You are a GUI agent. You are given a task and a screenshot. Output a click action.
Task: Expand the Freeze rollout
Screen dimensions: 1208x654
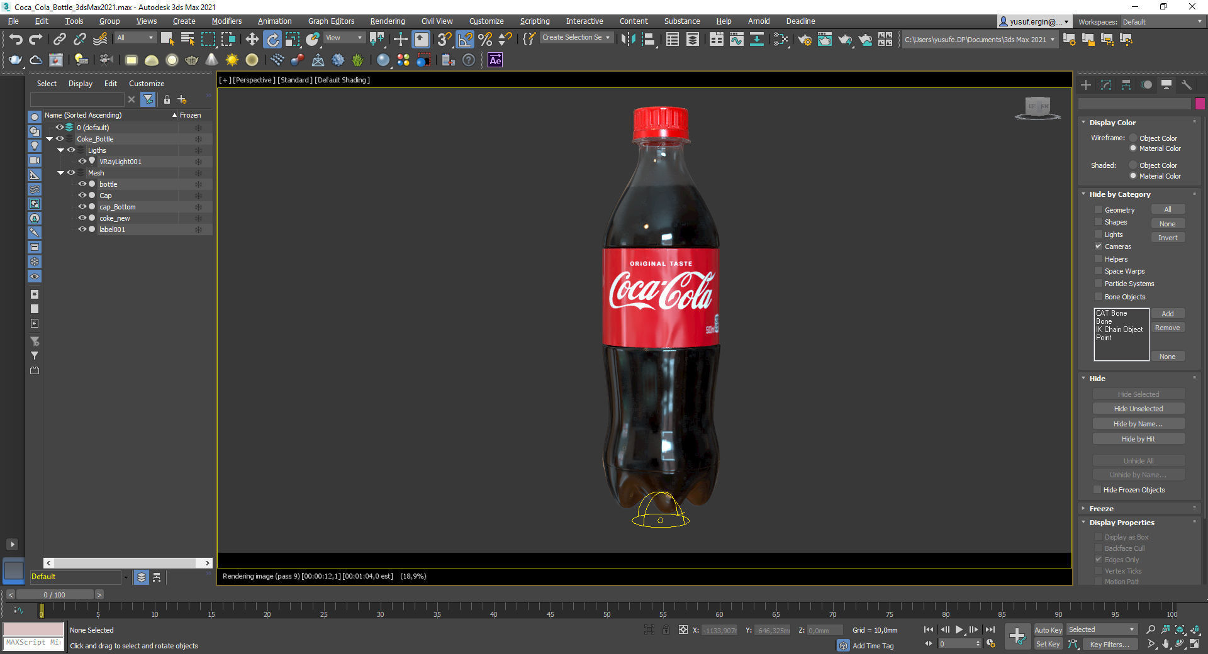tap(1101, 509)
